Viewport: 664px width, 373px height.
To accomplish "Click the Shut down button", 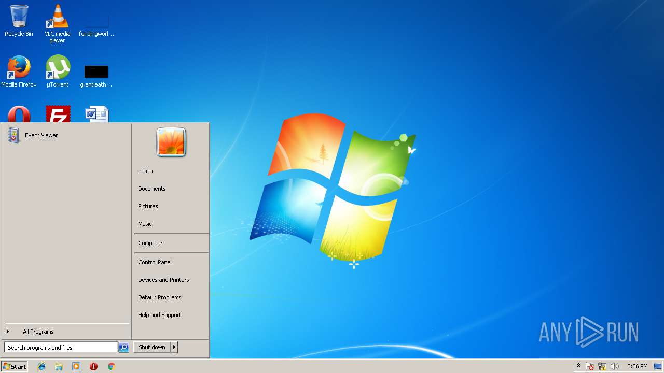I will pyautogui.click(x=152, y=347).
